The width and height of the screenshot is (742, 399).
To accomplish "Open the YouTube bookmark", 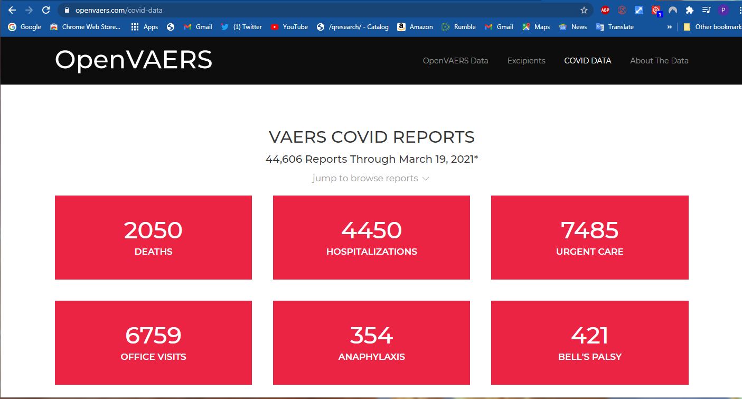I will pyautogui.click(x=289, y=27).
